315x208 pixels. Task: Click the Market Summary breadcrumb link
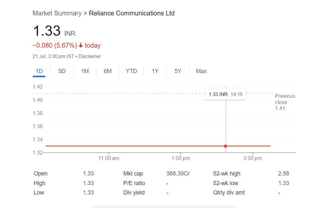(x=57, y=13)
